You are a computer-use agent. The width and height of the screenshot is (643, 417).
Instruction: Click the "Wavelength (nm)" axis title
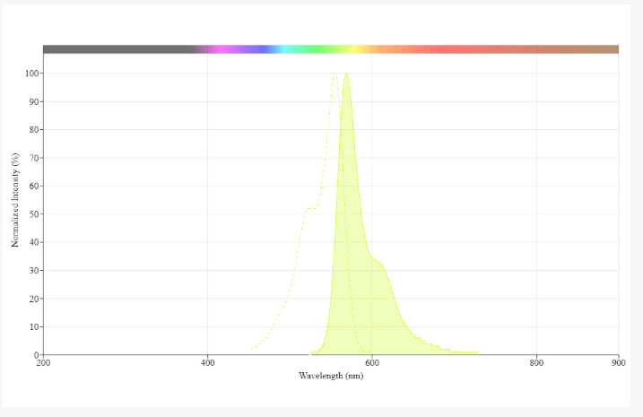coord(331,375)
